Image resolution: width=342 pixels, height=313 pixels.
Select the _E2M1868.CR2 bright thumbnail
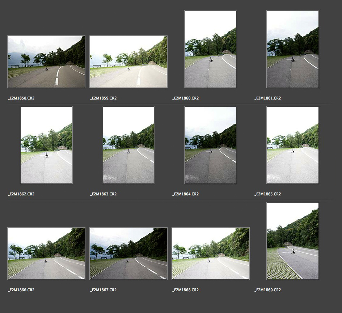tap(211, 254)
